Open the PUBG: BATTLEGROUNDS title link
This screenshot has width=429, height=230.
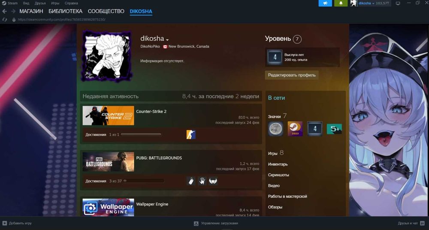(x=159, y=158)
